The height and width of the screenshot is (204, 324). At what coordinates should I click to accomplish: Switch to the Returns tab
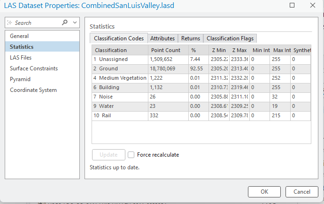coord(191,38)
